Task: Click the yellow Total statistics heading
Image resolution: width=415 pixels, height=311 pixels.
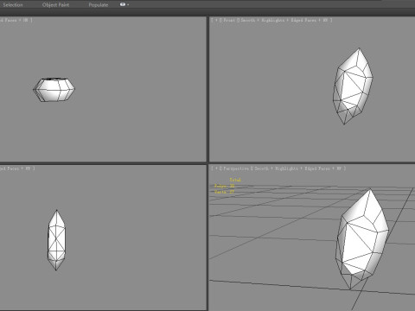Action: tap(235, 180)
